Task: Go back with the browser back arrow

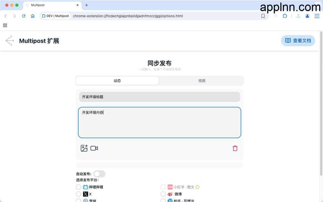Action: [x=6, y=16]
